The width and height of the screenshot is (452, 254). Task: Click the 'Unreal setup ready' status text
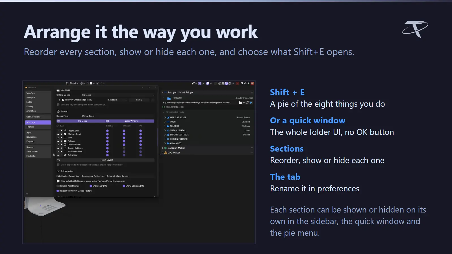click(x=175, y=112)
